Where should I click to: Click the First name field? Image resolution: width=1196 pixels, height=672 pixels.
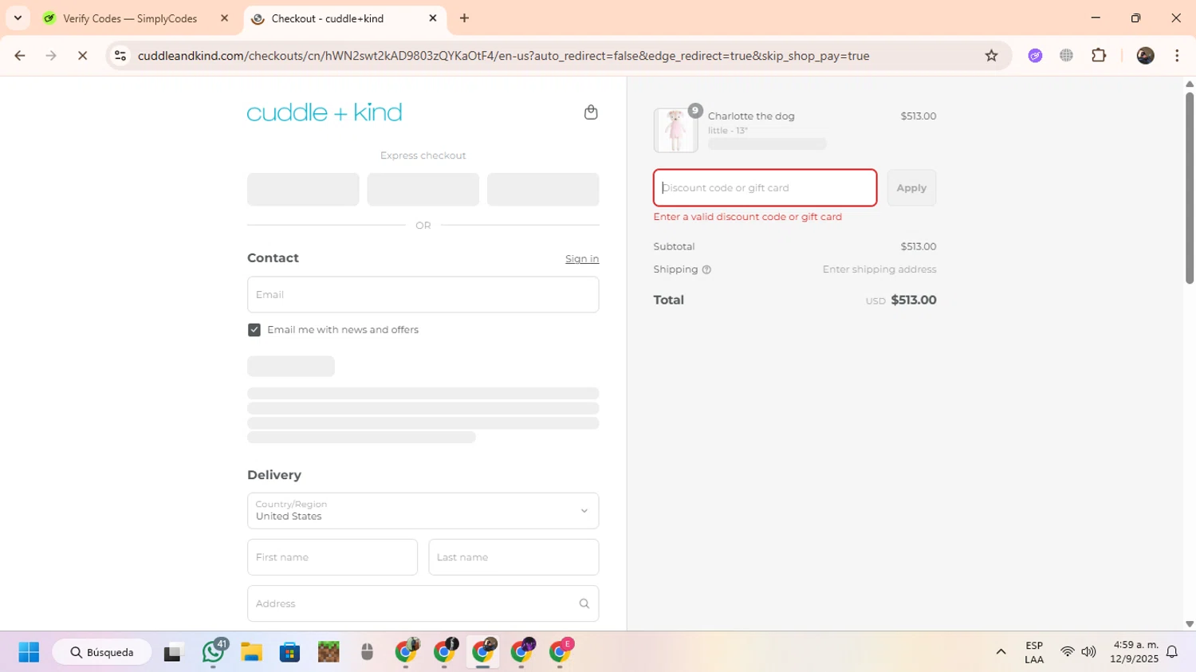point(332,557)
